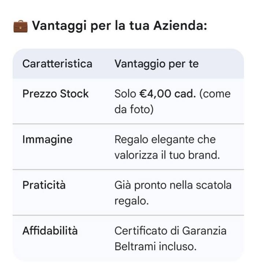Viewport: 264px width, 263px height.
Task: Click the 'Certificato di Garanzia' text line
Action: [170, 231]
